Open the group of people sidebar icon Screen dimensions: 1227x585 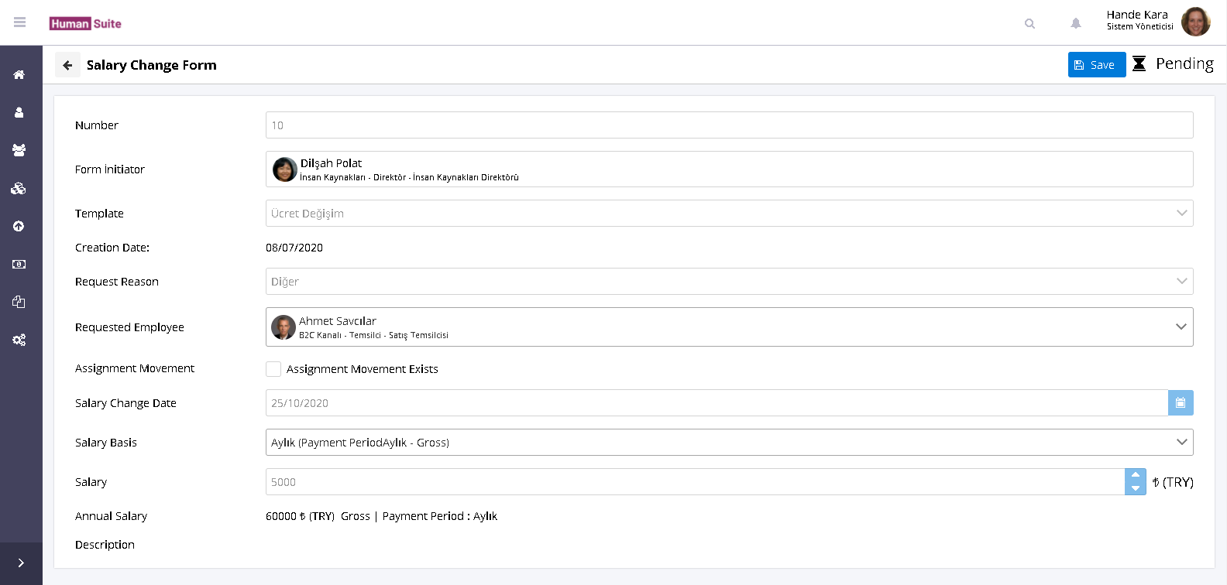(x=19, y=150)
